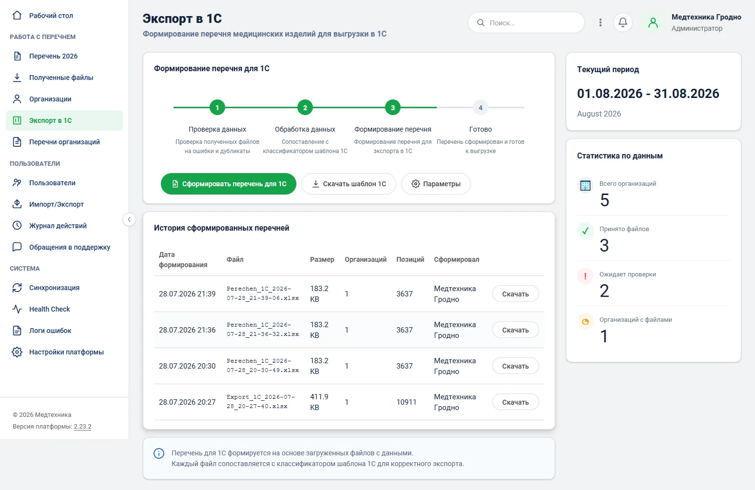The image size is (755, 490).
Task: Click the 10911 positions value
Action: click(406, 402)
